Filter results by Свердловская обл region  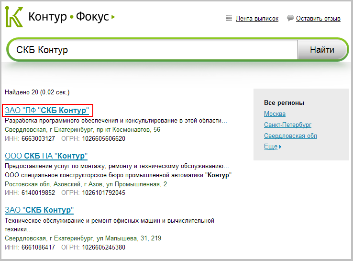tap(290, 136)
